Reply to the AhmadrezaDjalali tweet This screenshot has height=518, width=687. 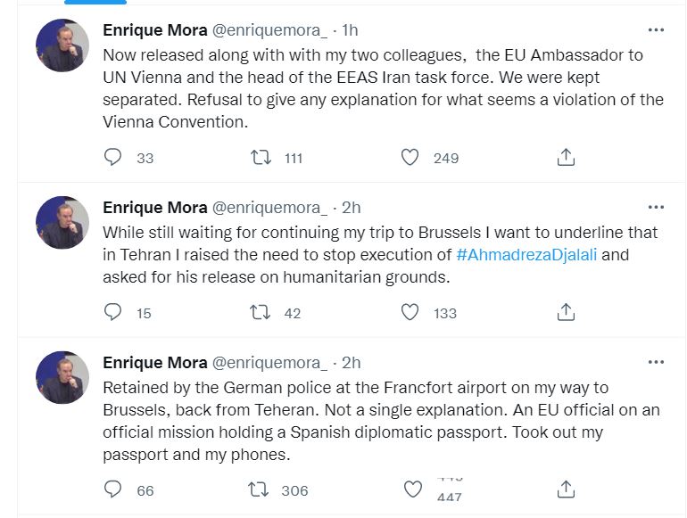pyautogui.click(x=113, y=312)
